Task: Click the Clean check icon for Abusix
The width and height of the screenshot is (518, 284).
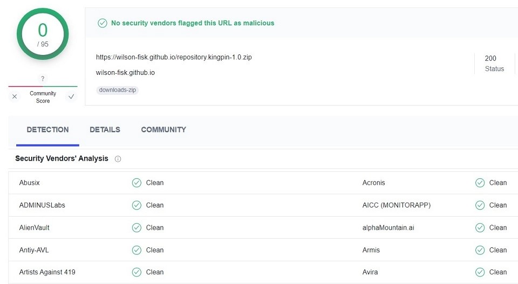Action: 137,183
